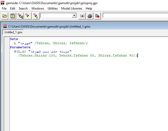Open the Windows menu
Screen dimensions: 168x131
[x=38, y=9]
